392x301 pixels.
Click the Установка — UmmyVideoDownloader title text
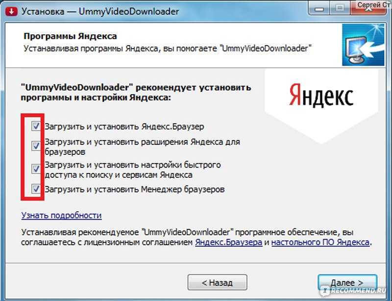(x=100, y=11)
